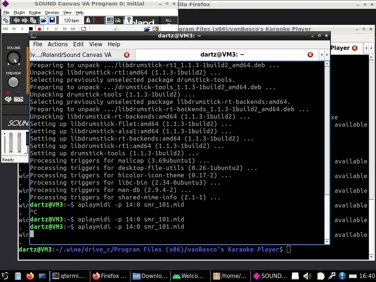Open the View menu in the qterminal window
This screenshot has height=282, width=376.
96,44
